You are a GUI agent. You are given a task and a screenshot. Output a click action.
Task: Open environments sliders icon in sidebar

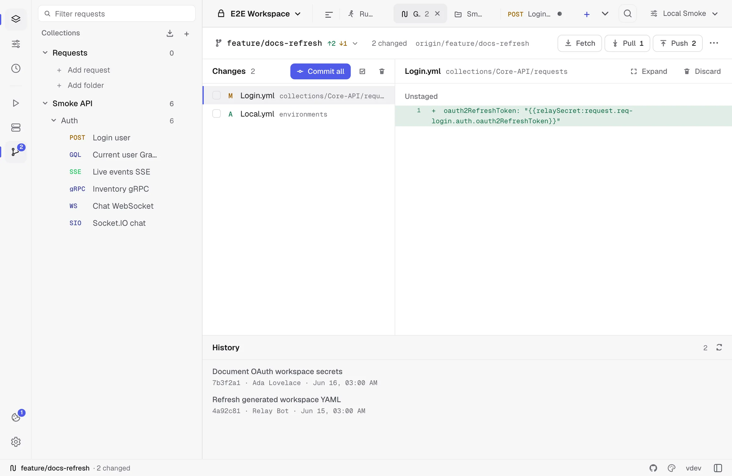16,44
